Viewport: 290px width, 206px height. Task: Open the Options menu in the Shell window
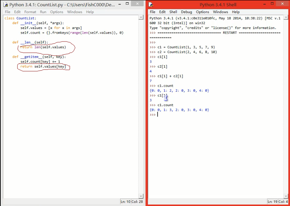pos(202,12)
